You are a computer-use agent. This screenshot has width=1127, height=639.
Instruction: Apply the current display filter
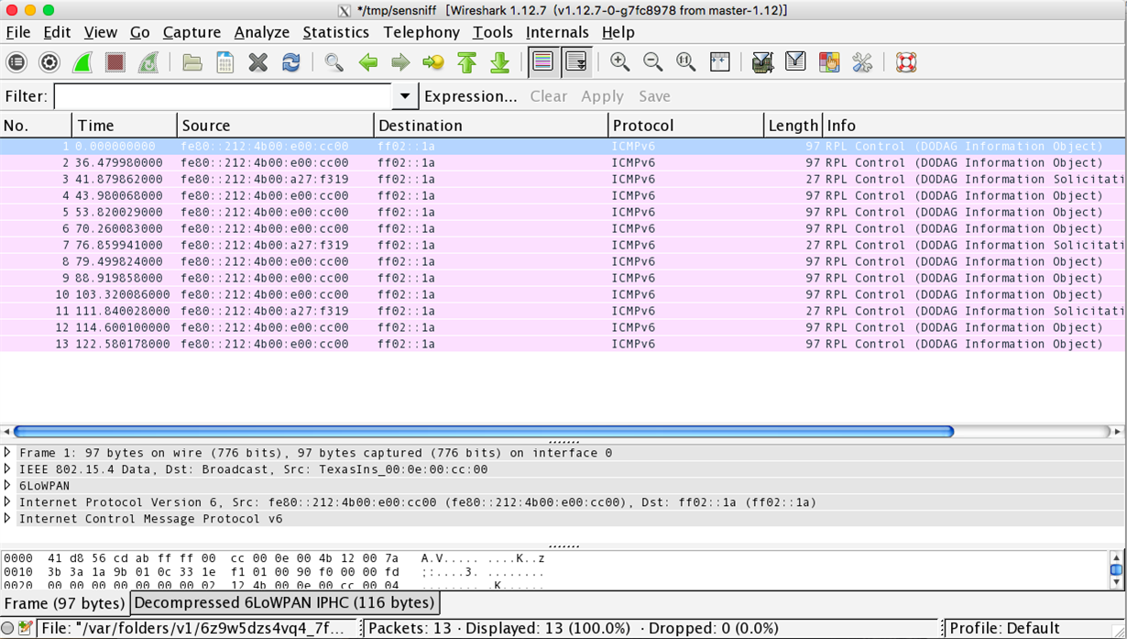tap(602, 96)
